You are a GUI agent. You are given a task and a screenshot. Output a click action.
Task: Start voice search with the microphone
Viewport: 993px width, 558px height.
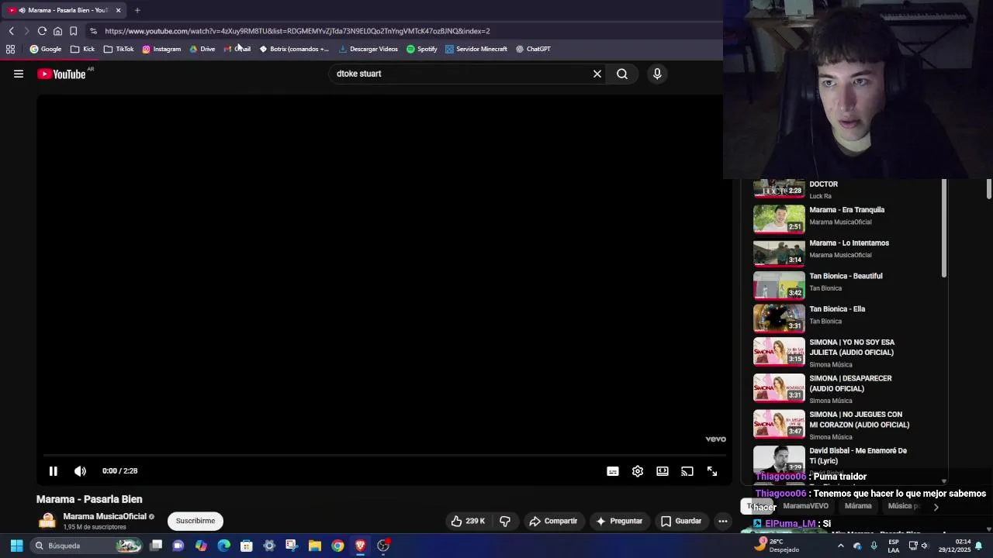click(x=657, y=74)
